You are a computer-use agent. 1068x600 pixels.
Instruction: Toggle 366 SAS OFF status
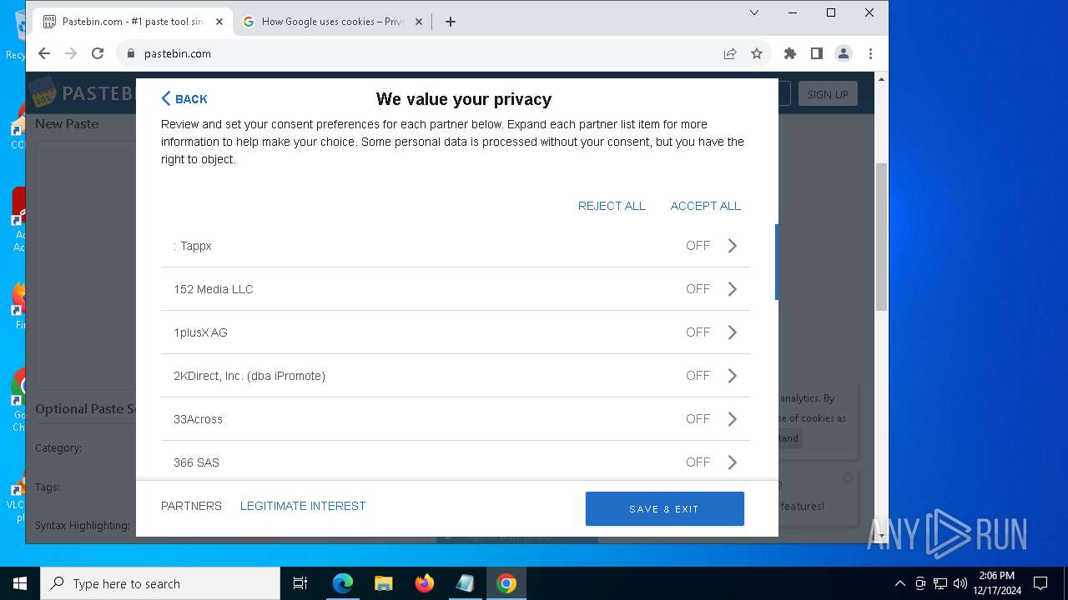click(x=698, y=462)
